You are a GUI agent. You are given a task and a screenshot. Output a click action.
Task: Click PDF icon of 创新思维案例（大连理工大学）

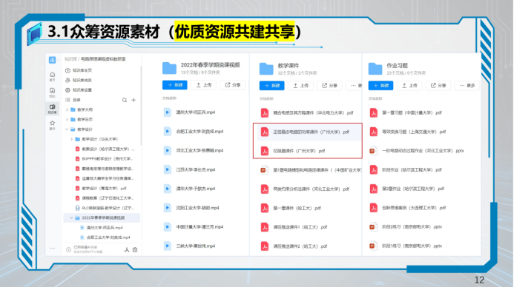[373, 208]
